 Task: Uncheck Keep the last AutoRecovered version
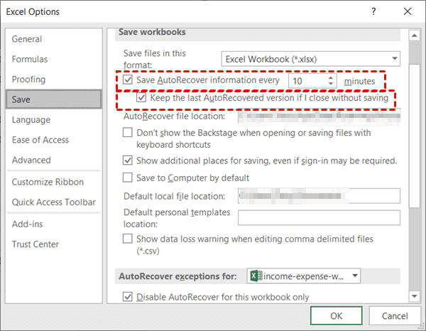click(x=143, y=98)
